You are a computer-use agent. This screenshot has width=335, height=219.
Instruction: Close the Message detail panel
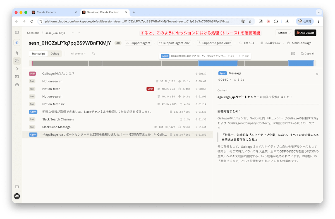317,74
